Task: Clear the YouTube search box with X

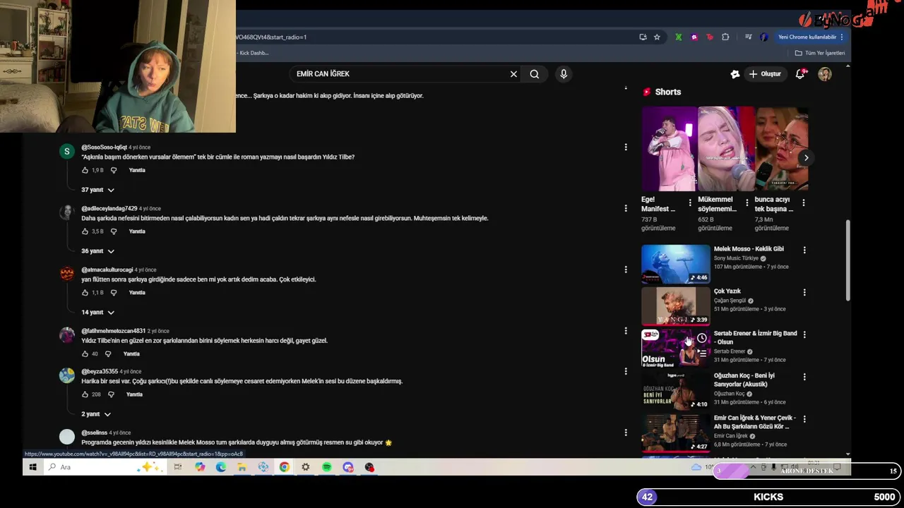Action: pyautogui.click(x=513, y=74)
